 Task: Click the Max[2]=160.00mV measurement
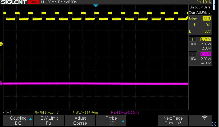pos(125,113)
